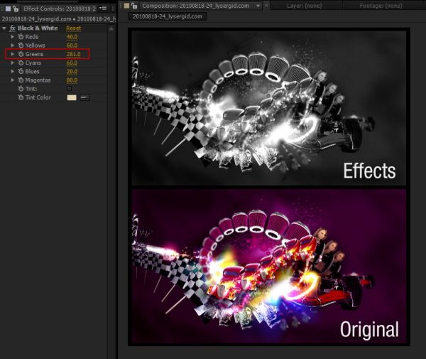Click the Reds value 40.0
The width and height of the screenshot is (426, 359).
(x=72, y=37)
